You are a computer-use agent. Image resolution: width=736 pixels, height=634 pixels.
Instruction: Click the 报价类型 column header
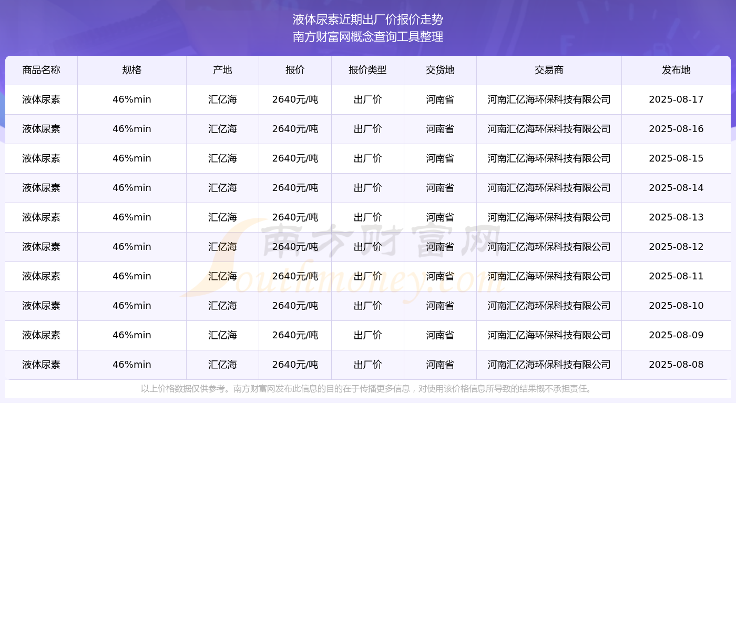coord(367,70)
